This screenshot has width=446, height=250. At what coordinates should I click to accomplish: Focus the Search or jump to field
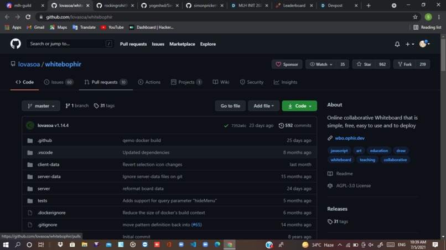click(70, 44)
